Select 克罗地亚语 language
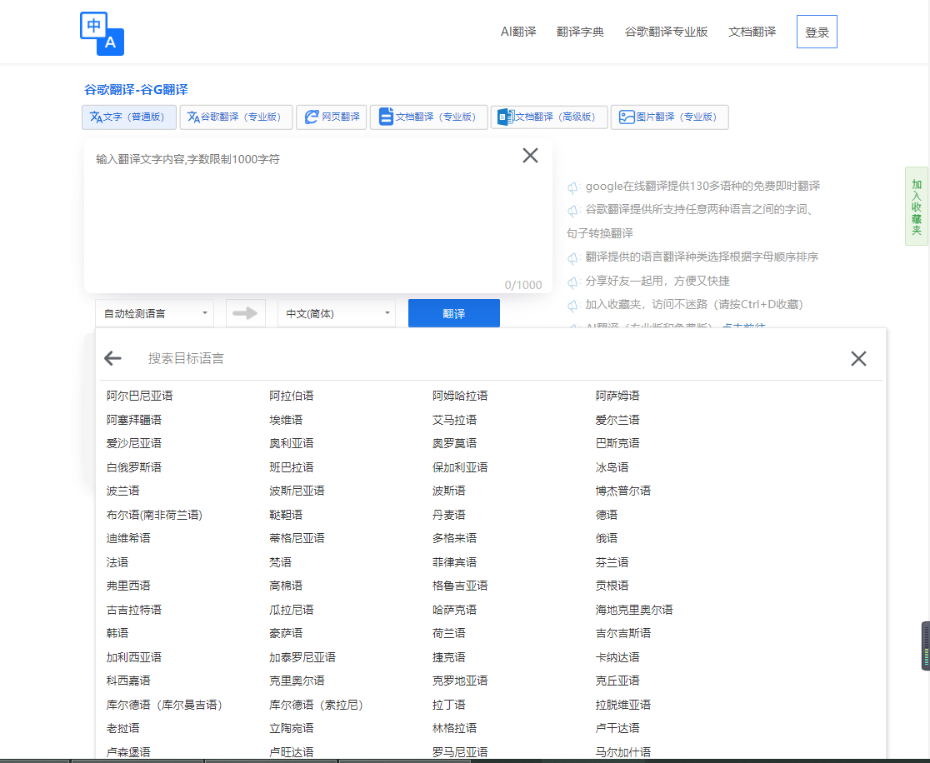 [x=460, y=680]
